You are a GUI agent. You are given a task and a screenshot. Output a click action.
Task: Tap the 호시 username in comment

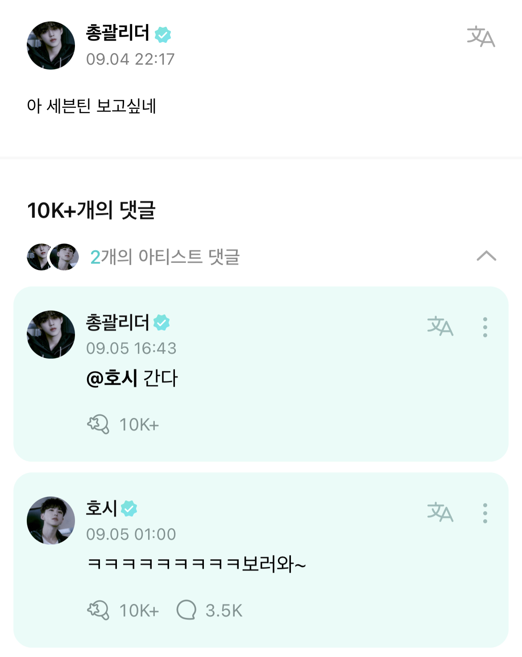point(102,508)
